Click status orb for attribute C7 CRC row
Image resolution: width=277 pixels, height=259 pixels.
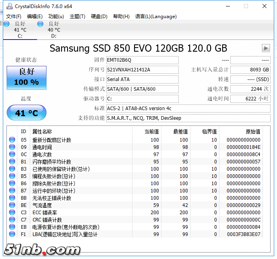coord(12,220)
